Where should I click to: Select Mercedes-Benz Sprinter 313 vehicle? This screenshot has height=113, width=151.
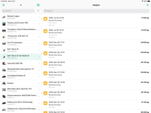pyautogui.click(x=21, y=90)
